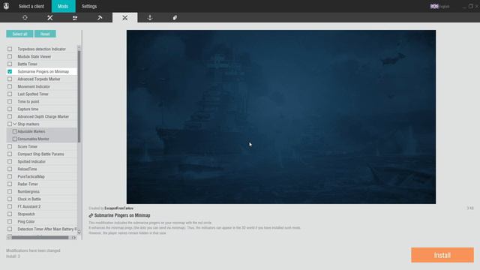The image size is (480, 270).
Task: Open the eraser-shaped category tab icon
Action: [175, 18]
